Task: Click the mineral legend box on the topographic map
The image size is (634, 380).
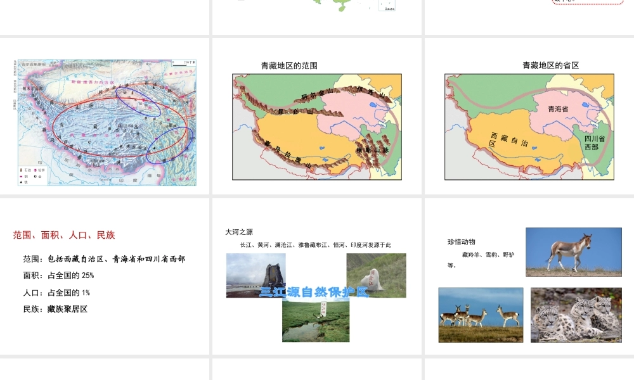Action: 33,176
